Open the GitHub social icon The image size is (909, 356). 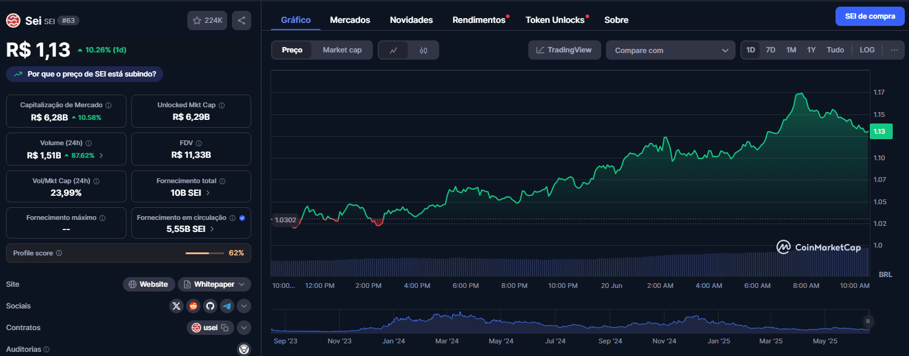point(210,306)
